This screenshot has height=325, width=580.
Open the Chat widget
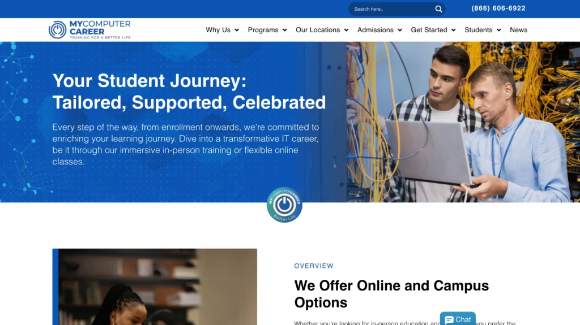click(458, 319)
